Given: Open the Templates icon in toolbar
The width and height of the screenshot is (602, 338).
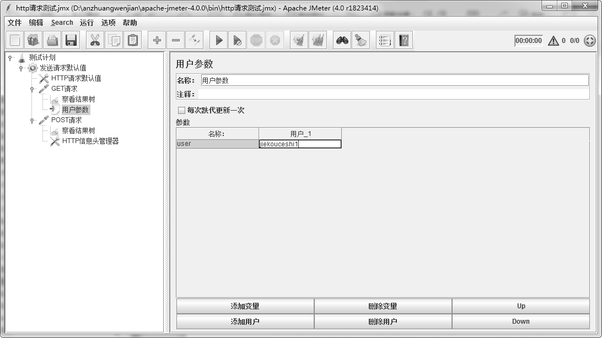Looking at the screenshot, I should pyautogui.click(x=34, y=40).
